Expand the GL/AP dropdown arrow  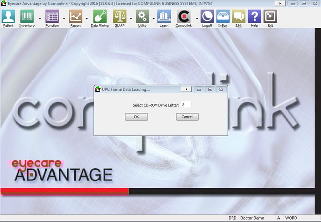131,18
